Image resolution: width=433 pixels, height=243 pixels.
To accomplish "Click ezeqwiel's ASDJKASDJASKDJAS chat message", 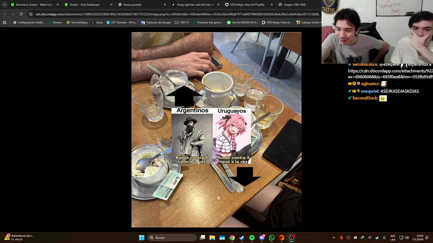I will [400, 91].
